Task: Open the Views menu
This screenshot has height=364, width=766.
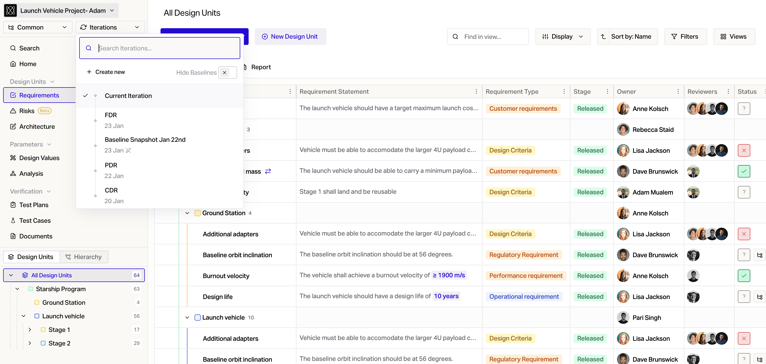Action: tap(734, 37)
